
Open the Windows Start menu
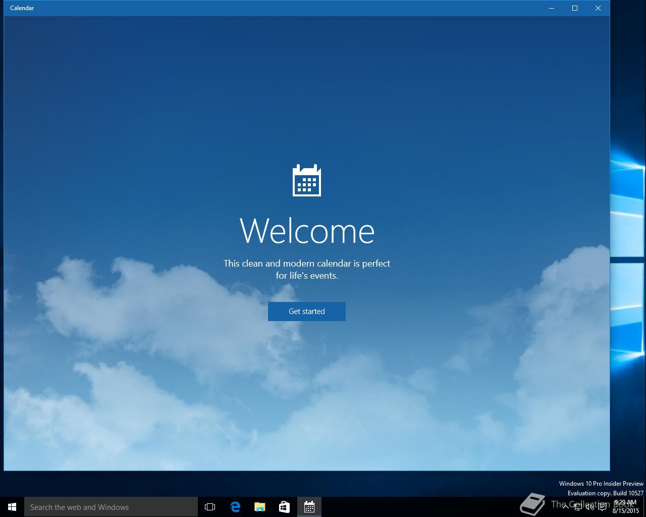12,507
